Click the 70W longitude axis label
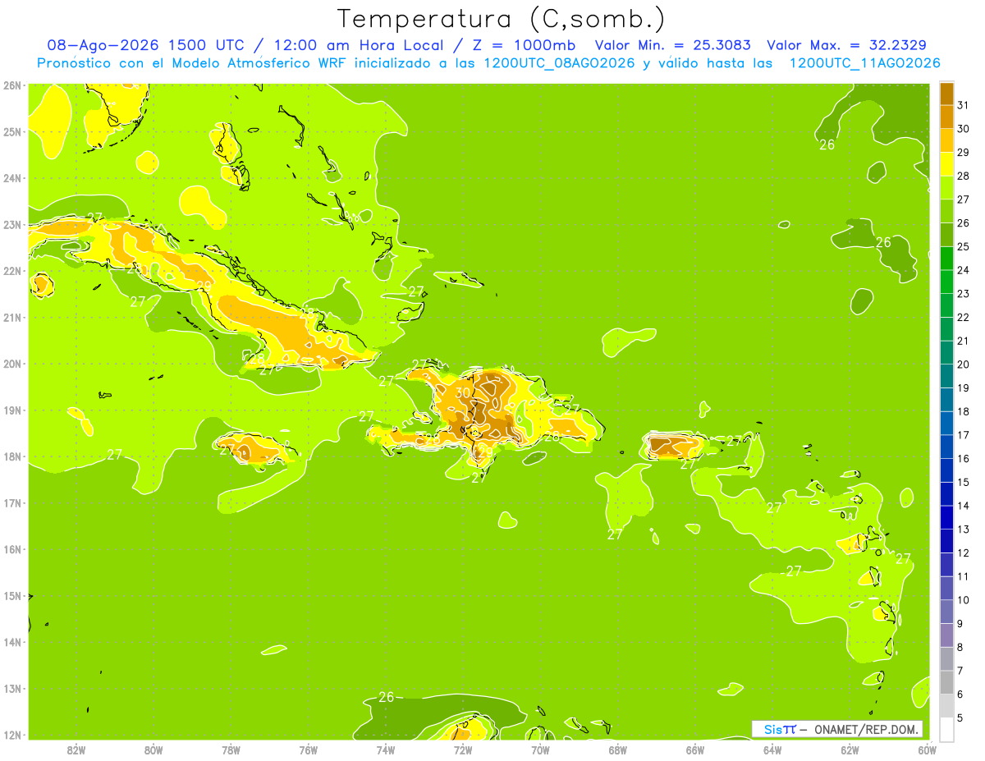Viewport: 985px width, 761px height. click(x=540, y=749)
